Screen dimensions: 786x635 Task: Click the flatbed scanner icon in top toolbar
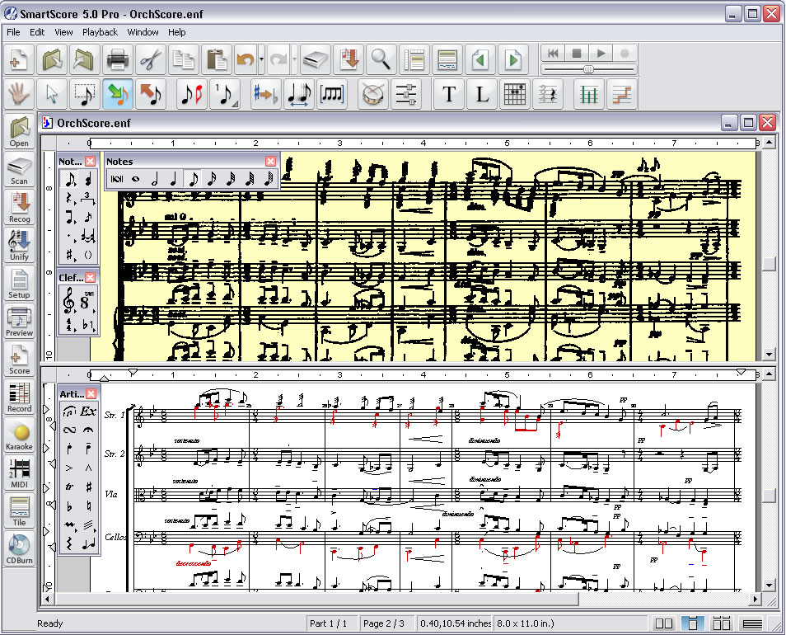pos(315,59)
